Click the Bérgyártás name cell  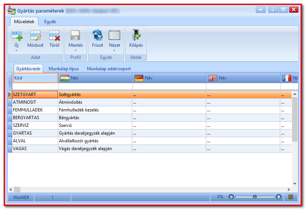click(95, 118)
